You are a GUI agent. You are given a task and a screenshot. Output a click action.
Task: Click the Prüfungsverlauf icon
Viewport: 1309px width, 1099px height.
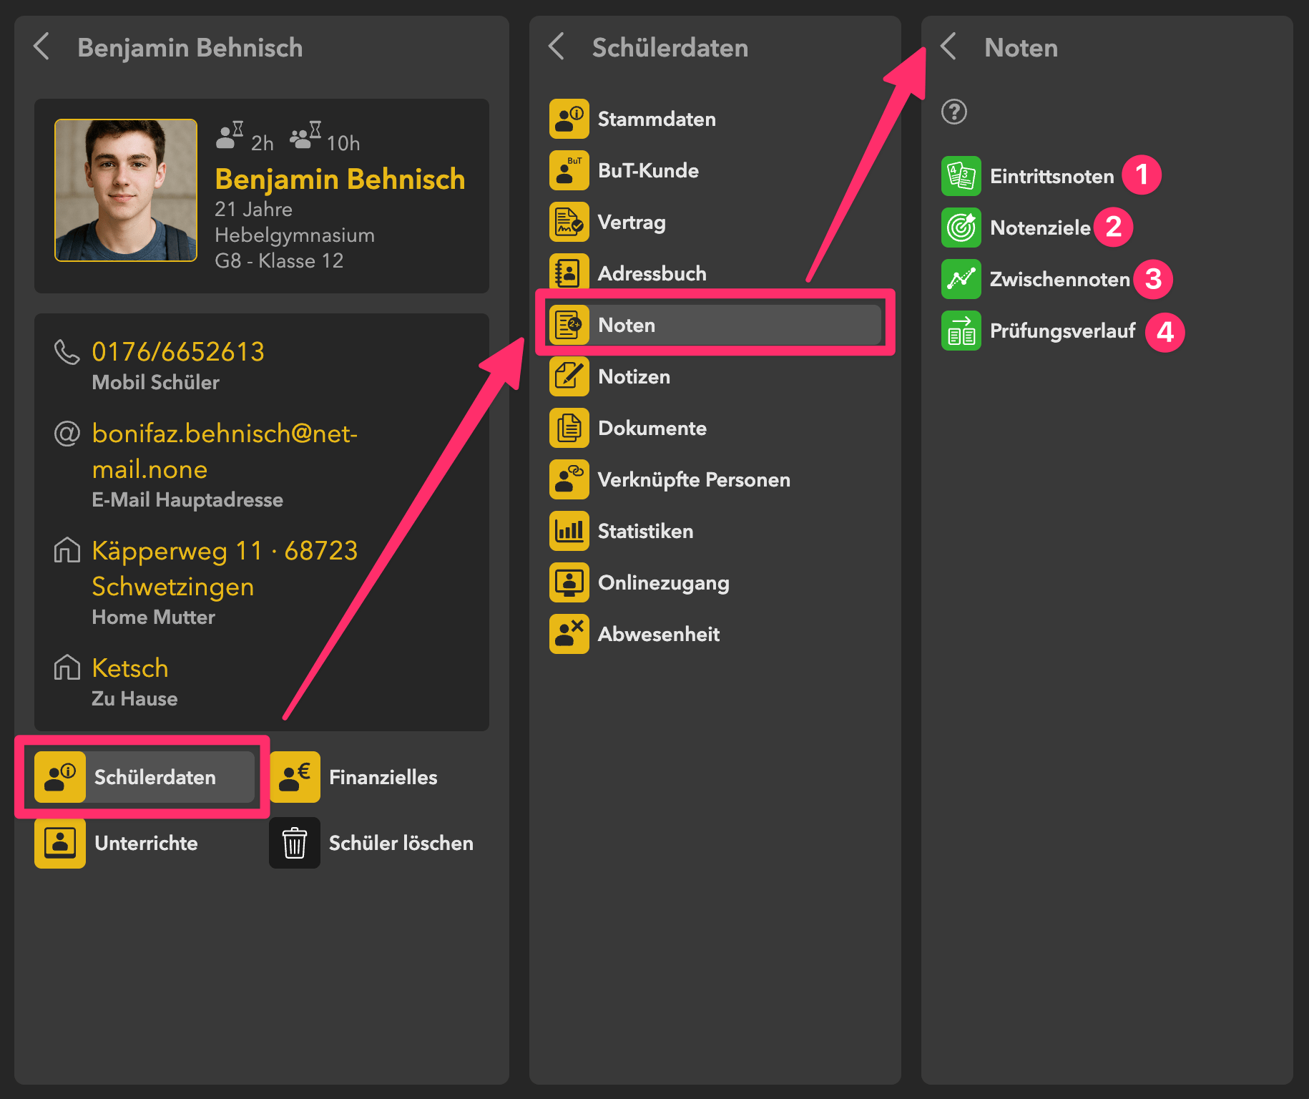(x=961, y=331)
